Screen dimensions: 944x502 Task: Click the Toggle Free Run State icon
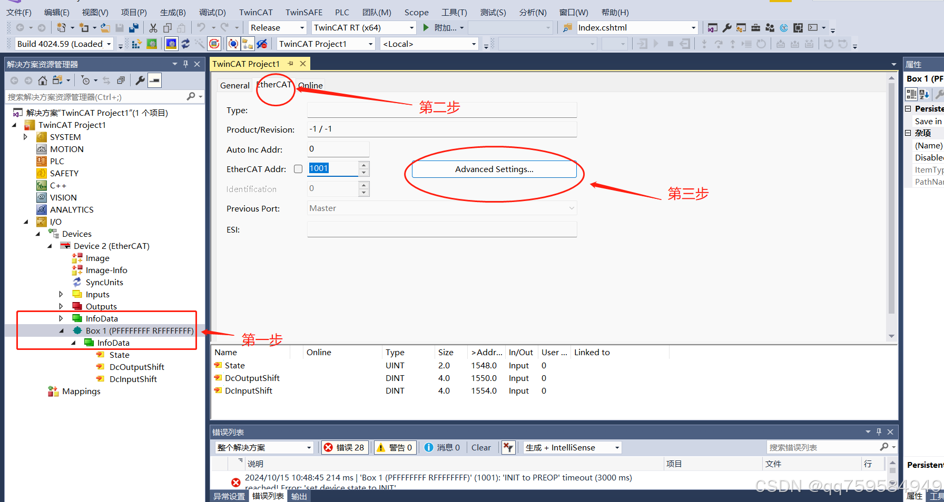pos(214,44)
